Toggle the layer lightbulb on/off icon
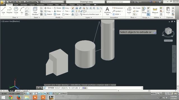 pyautogui.click(x=77, y=11)
